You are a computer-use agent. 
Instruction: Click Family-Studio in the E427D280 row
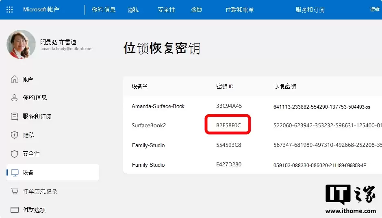[148, 165]
